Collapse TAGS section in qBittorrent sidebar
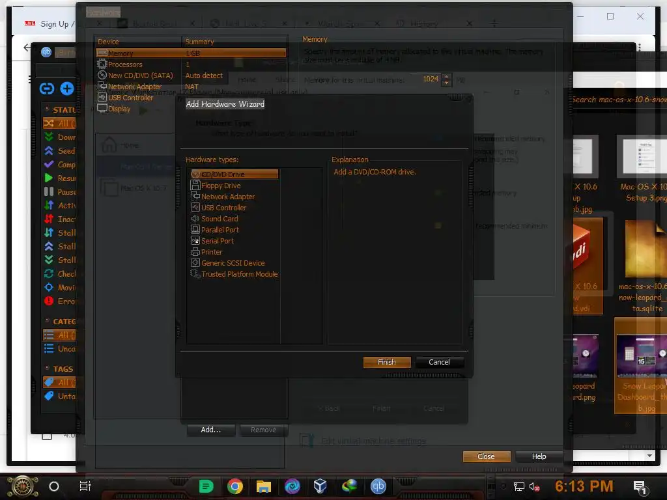The width and height of the screenshot is (667, 500). [x=47, y=368]
